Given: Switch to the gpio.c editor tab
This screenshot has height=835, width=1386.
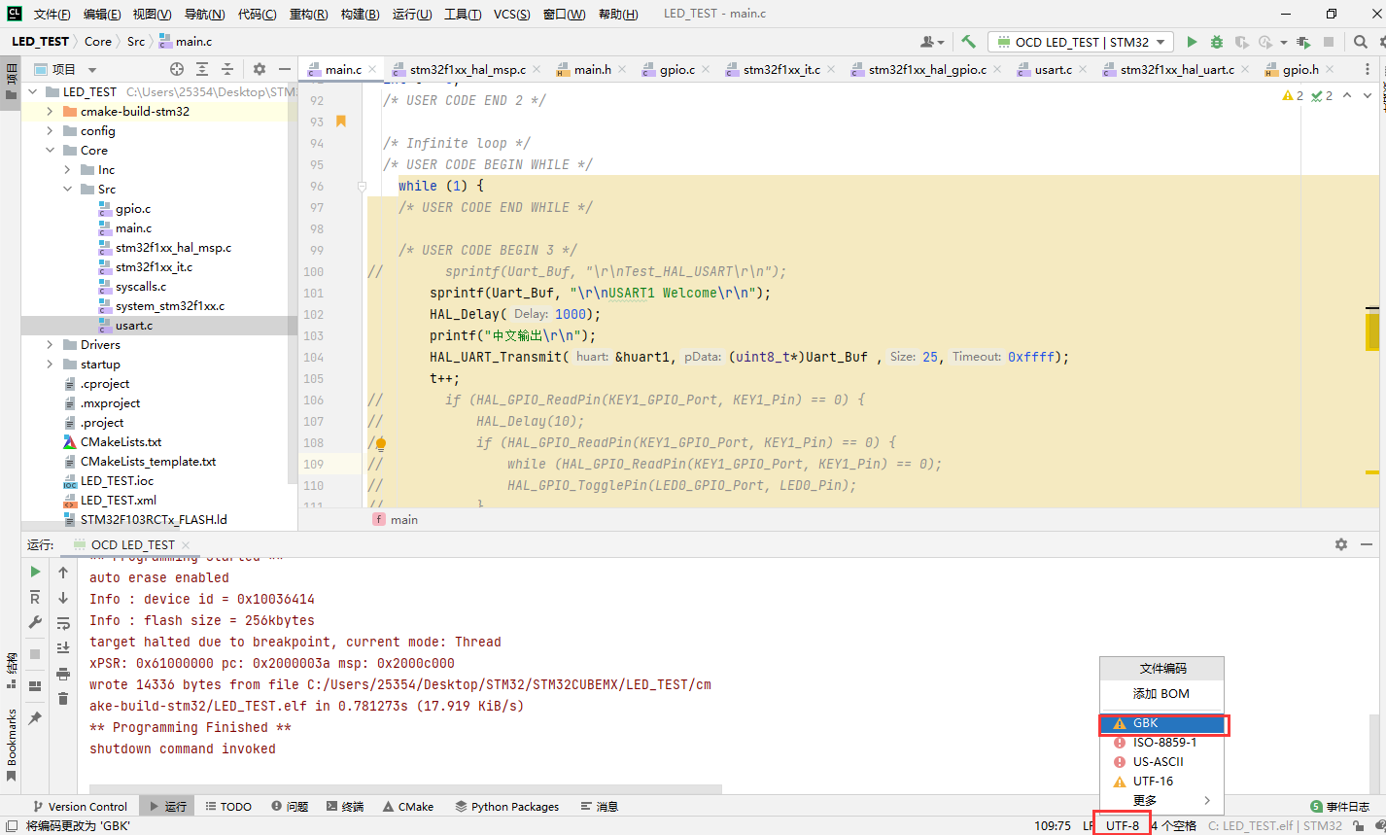Looking at the screenshot, I should click(676, 70).
